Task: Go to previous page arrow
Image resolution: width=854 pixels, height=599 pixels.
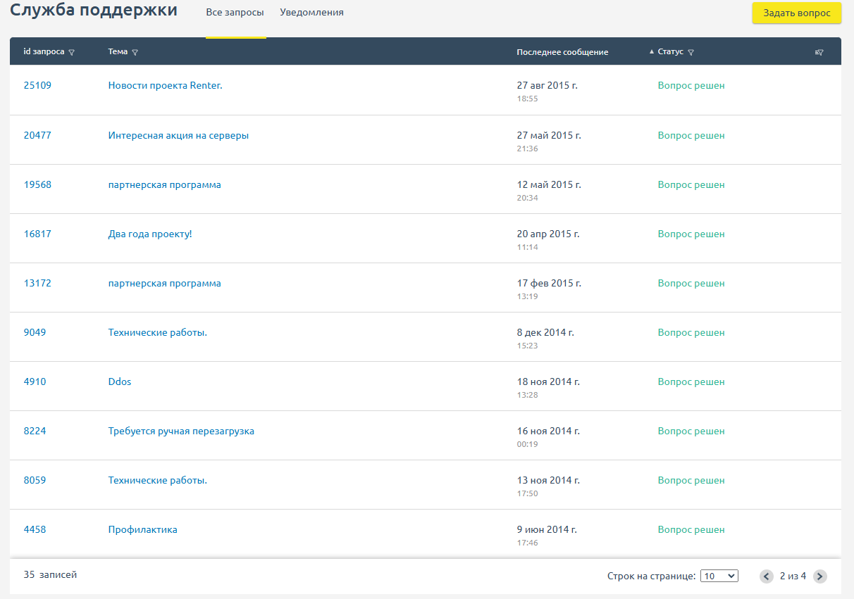Action: coord(767,576)
